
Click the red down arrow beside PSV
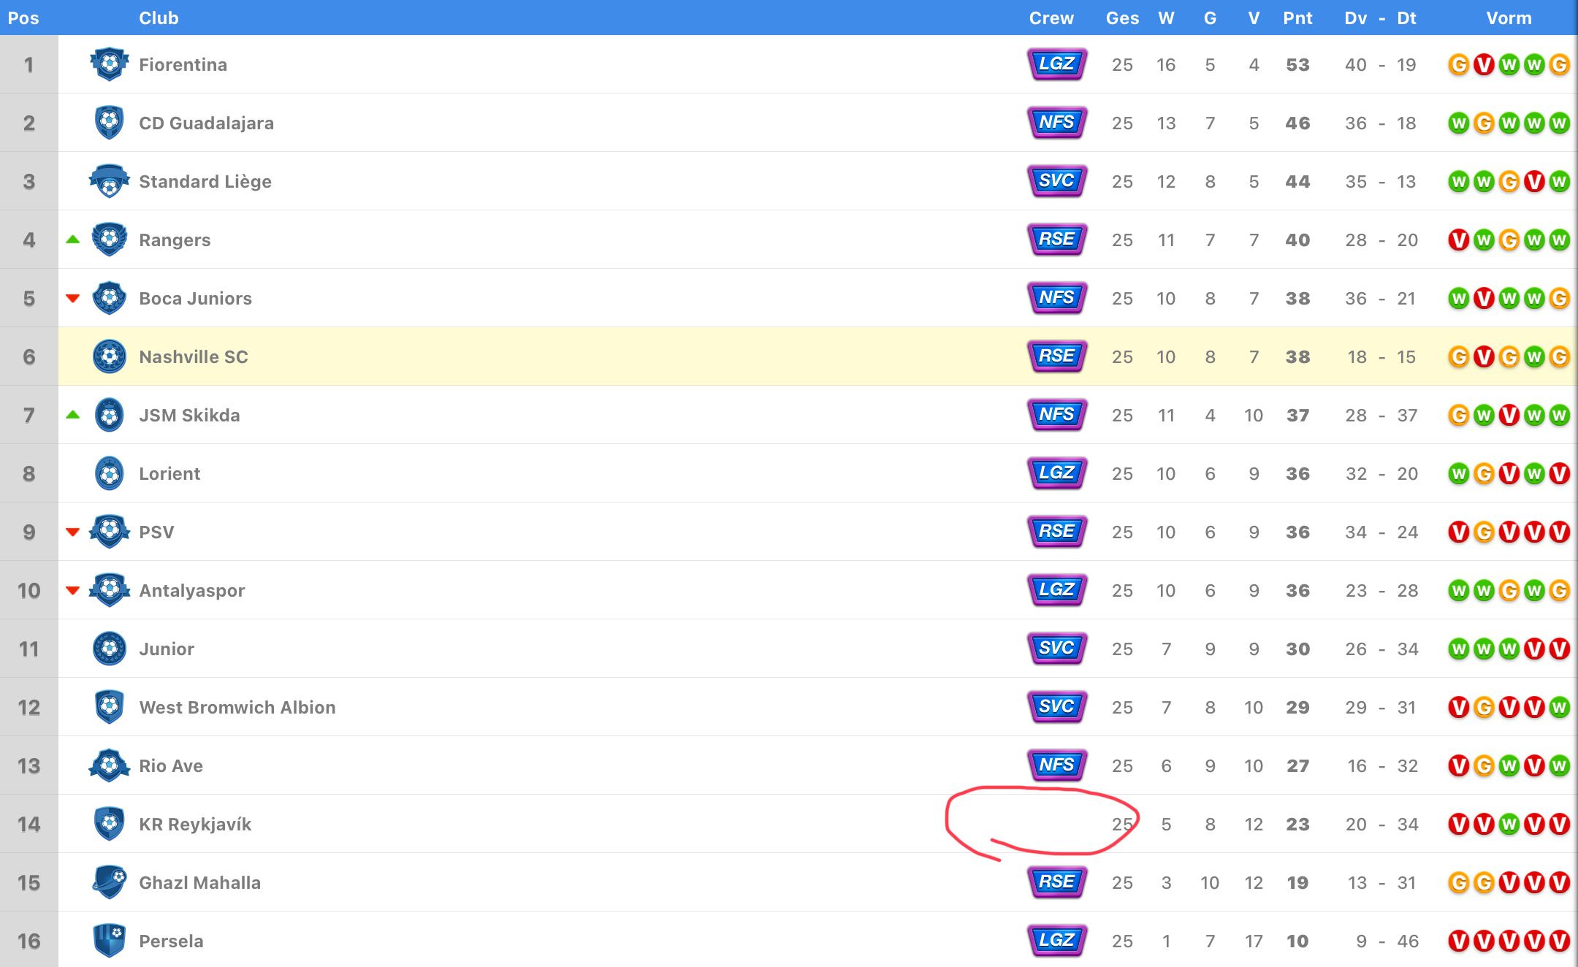coord(72,532)
